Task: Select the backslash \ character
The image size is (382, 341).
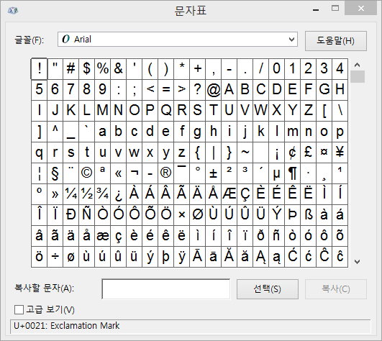Action: 340,111
